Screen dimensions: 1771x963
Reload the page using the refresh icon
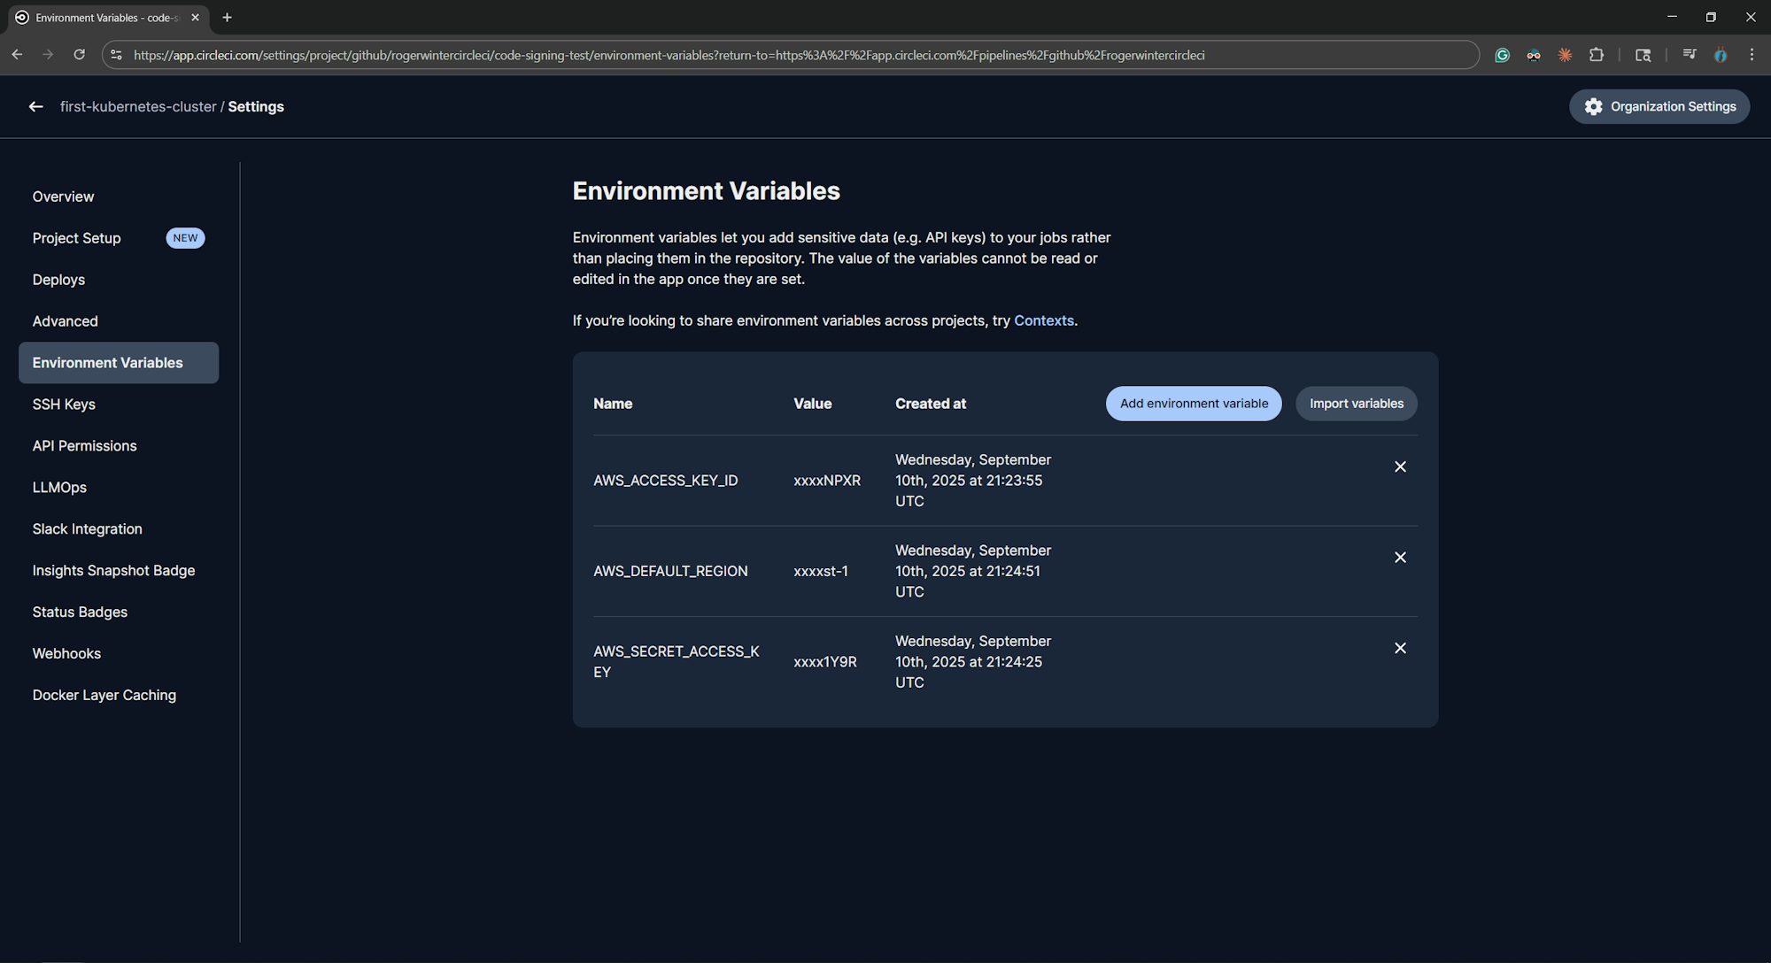click(80, 54)
